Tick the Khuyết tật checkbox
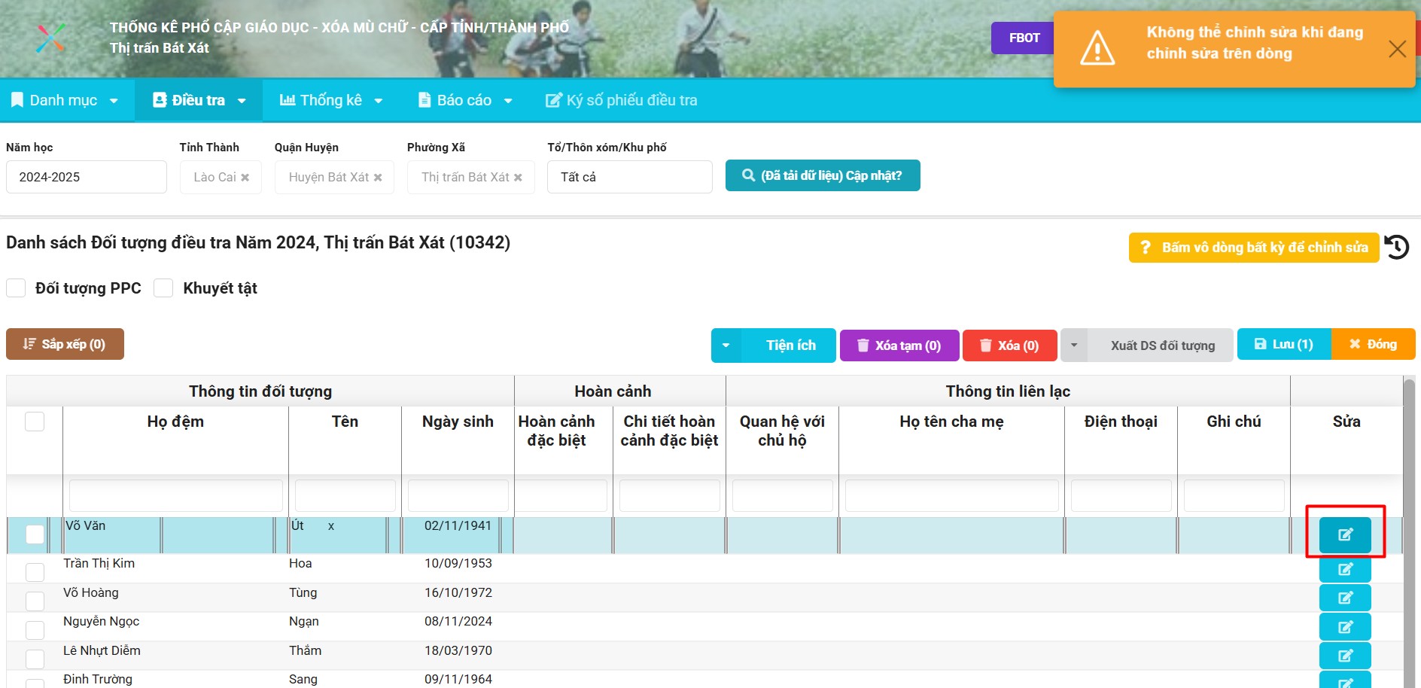 click(164, 288)
